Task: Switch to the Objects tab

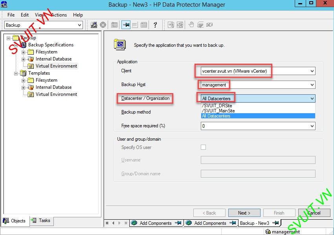Action: tap(15, 220)
